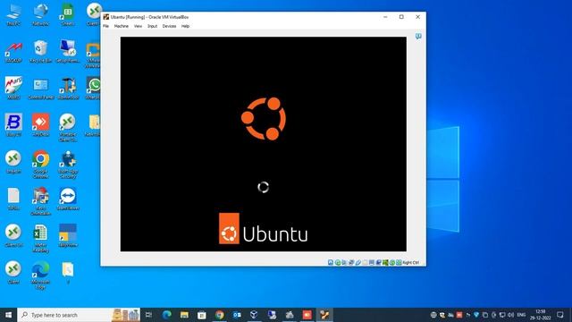Viewport: 572px width, 322px height.
Task: Open the Windows Start menu
Action: point(8,315)
